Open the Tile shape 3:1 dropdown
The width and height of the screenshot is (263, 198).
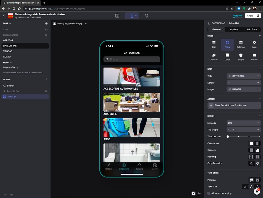point(244,130)
